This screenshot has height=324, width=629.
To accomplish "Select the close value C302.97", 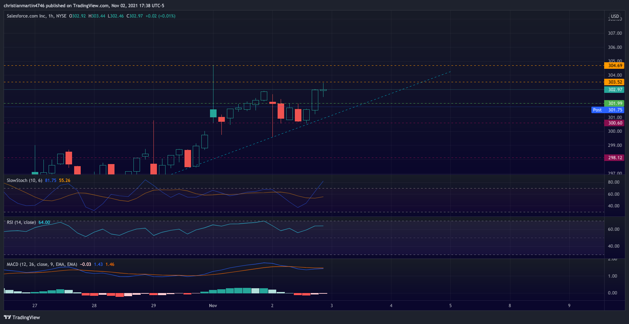I will coord(135,16).
